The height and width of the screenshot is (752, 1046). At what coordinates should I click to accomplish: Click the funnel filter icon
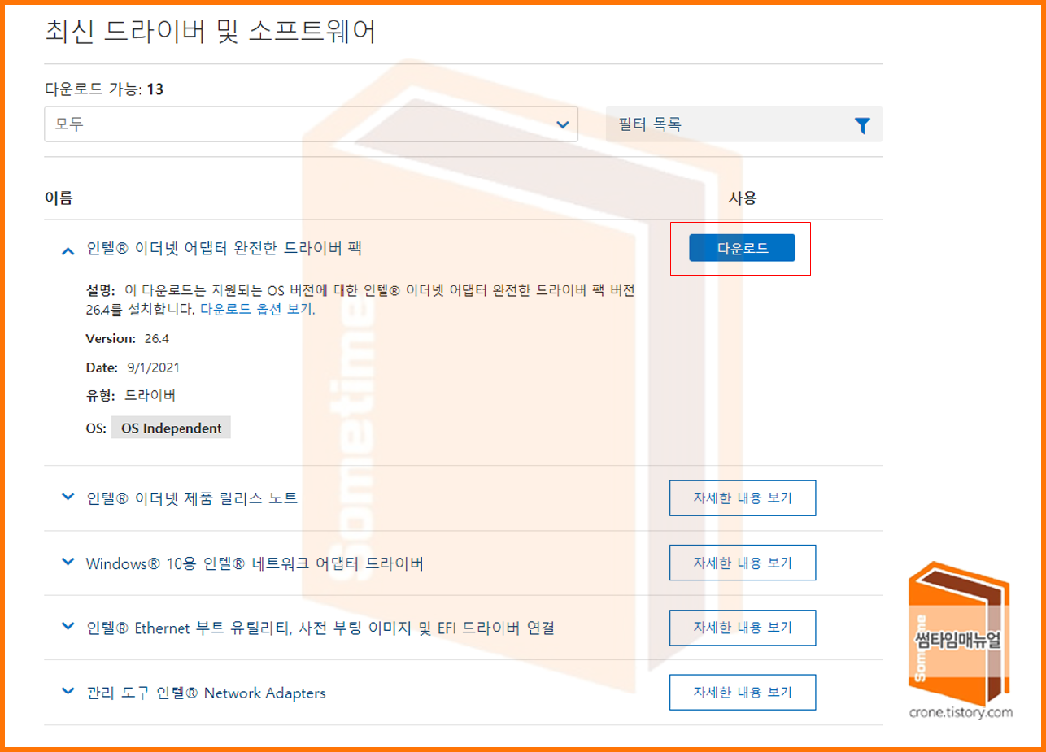pos(862,125)
